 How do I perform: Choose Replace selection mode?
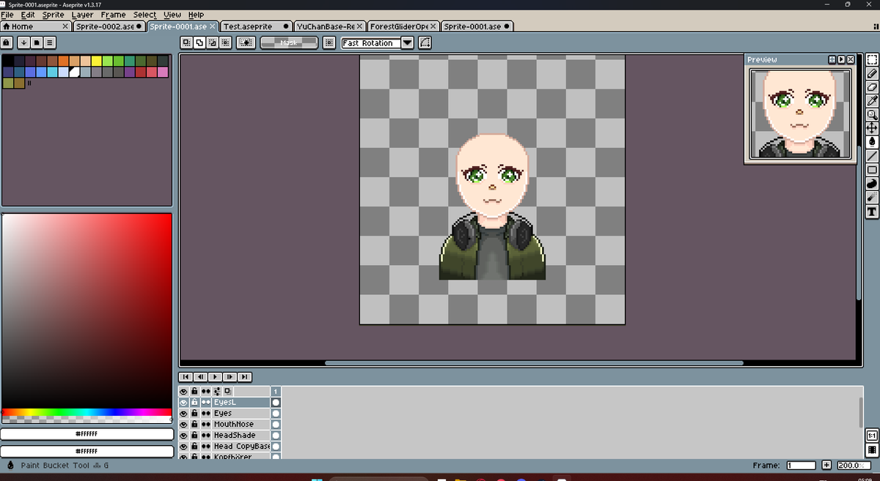pyautogui.click(x=187, y=42)
